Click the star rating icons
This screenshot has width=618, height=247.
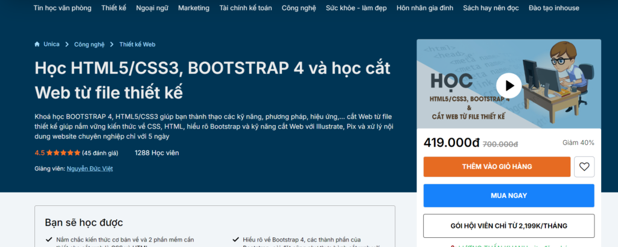[x=63, y=153]
